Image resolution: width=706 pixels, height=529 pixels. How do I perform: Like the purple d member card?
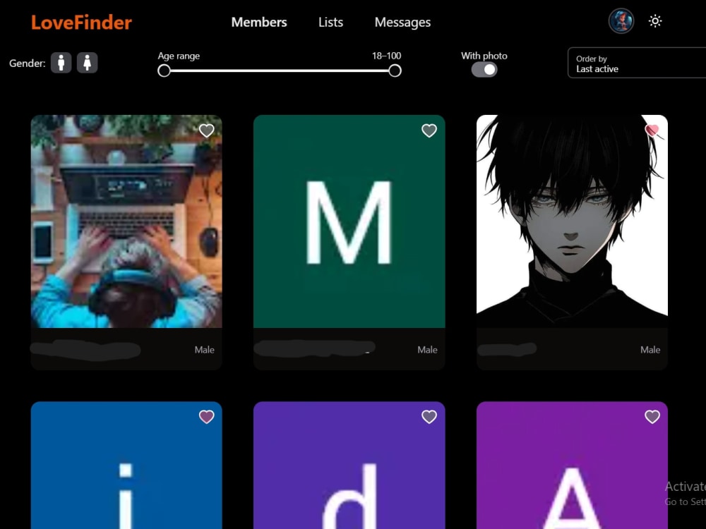coord(429,417)
